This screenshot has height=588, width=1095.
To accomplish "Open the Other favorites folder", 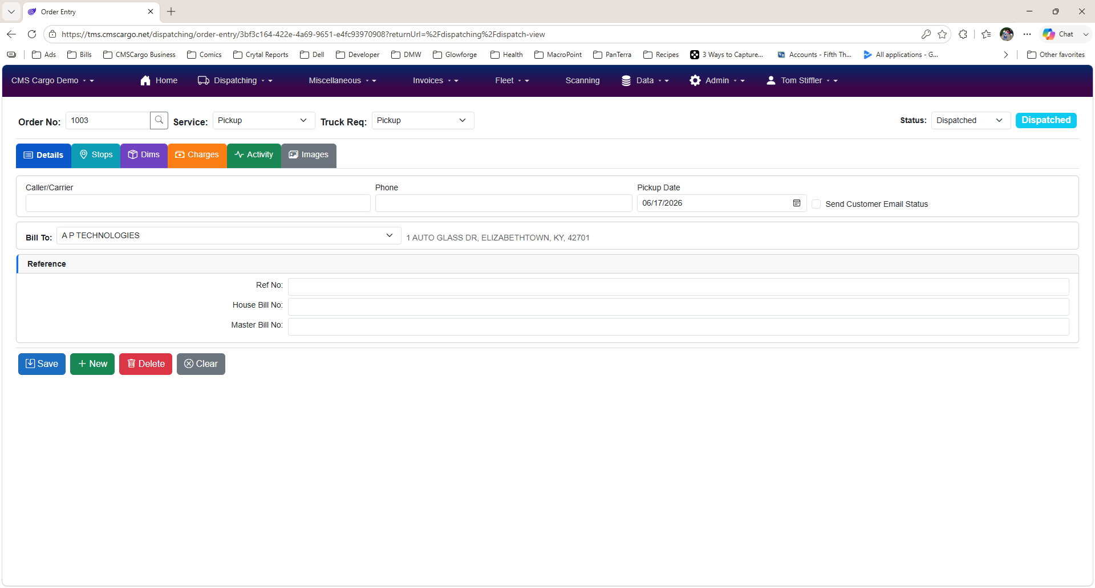I will tap(1056, 55).
